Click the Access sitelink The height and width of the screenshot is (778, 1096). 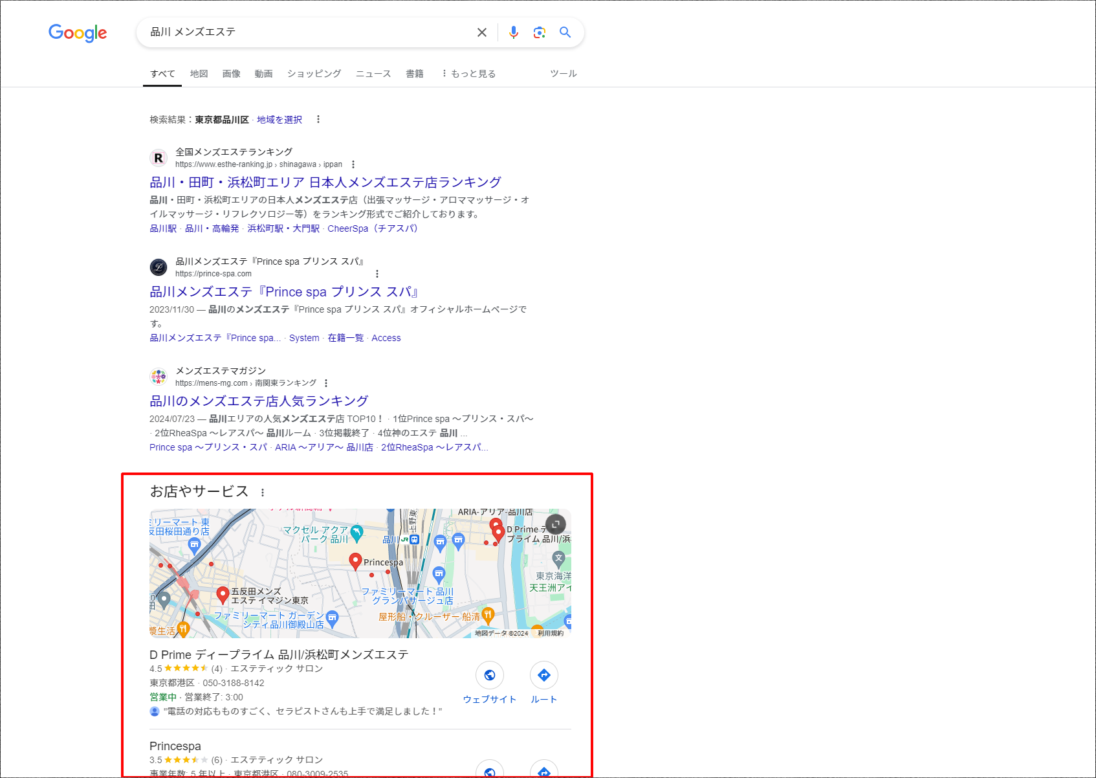click(386, 338)
